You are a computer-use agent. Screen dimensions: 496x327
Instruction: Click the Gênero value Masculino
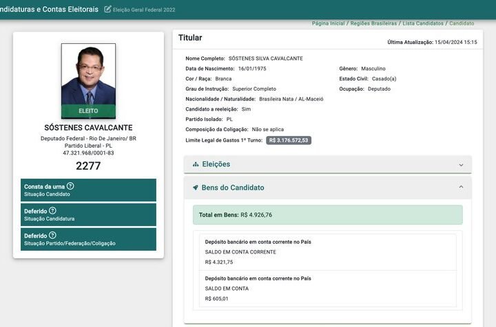pos(373,69)
